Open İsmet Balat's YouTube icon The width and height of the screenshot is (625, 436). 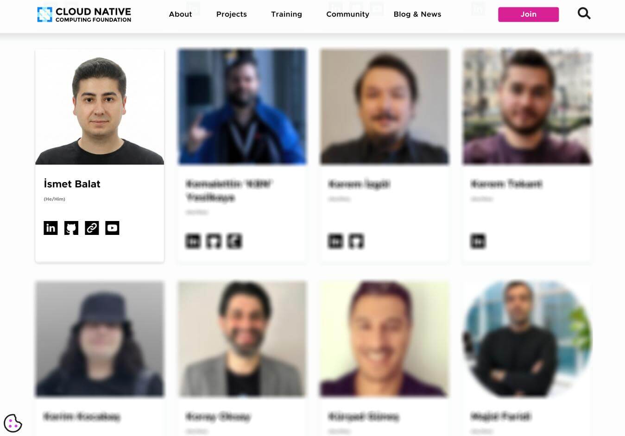pos(112,228)
